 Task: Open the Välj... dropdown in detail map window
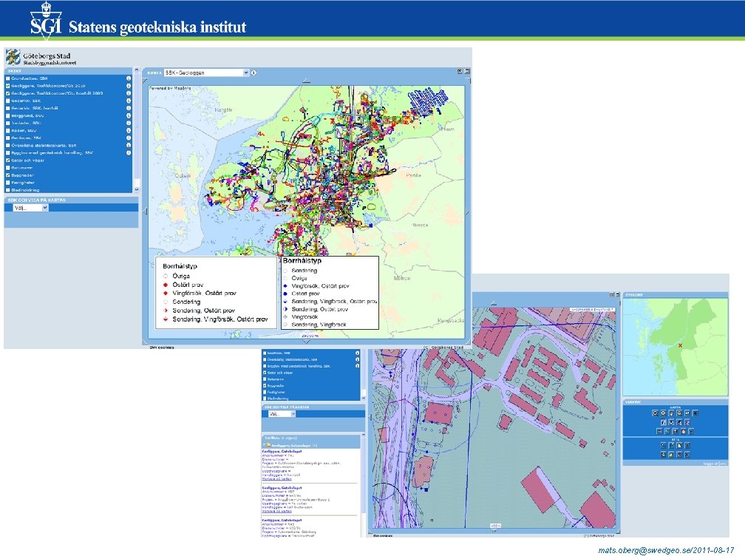(x=282, y=414)
